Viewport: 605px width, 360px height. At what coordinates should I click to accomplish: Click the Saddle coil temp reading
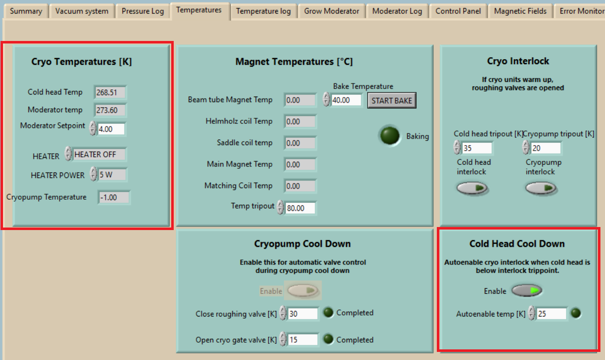[300, 143]
